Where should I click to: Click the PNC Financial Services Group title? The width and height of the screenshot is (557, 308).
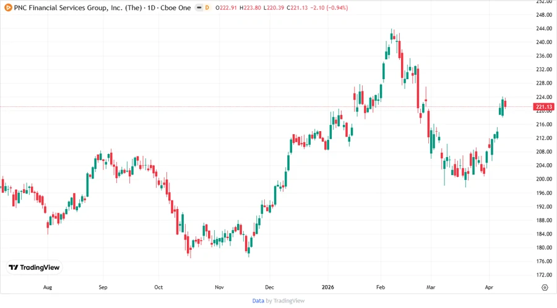78,7
